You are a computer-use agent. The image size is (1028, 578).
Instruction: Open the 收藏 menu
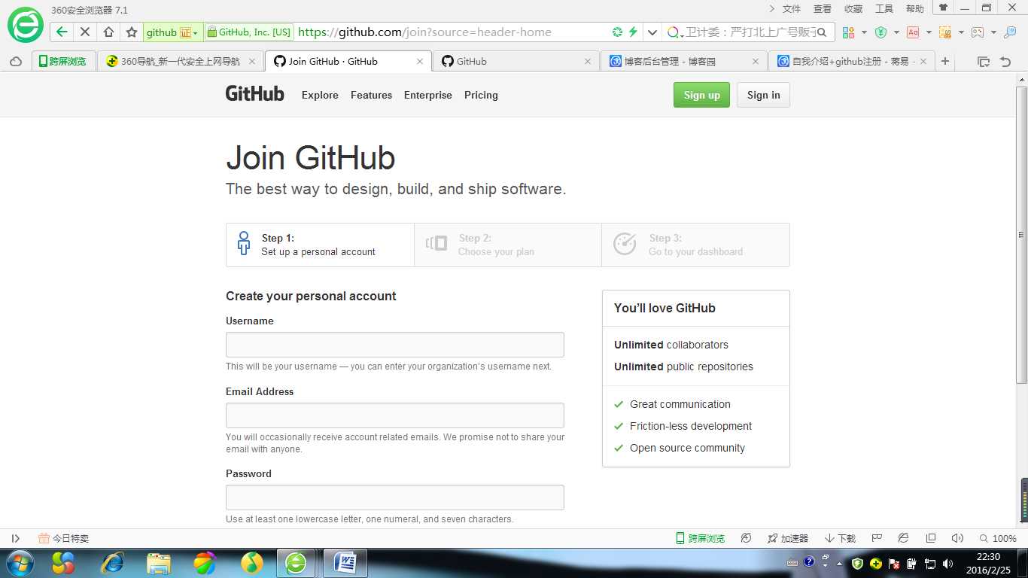tap(853, 9)
